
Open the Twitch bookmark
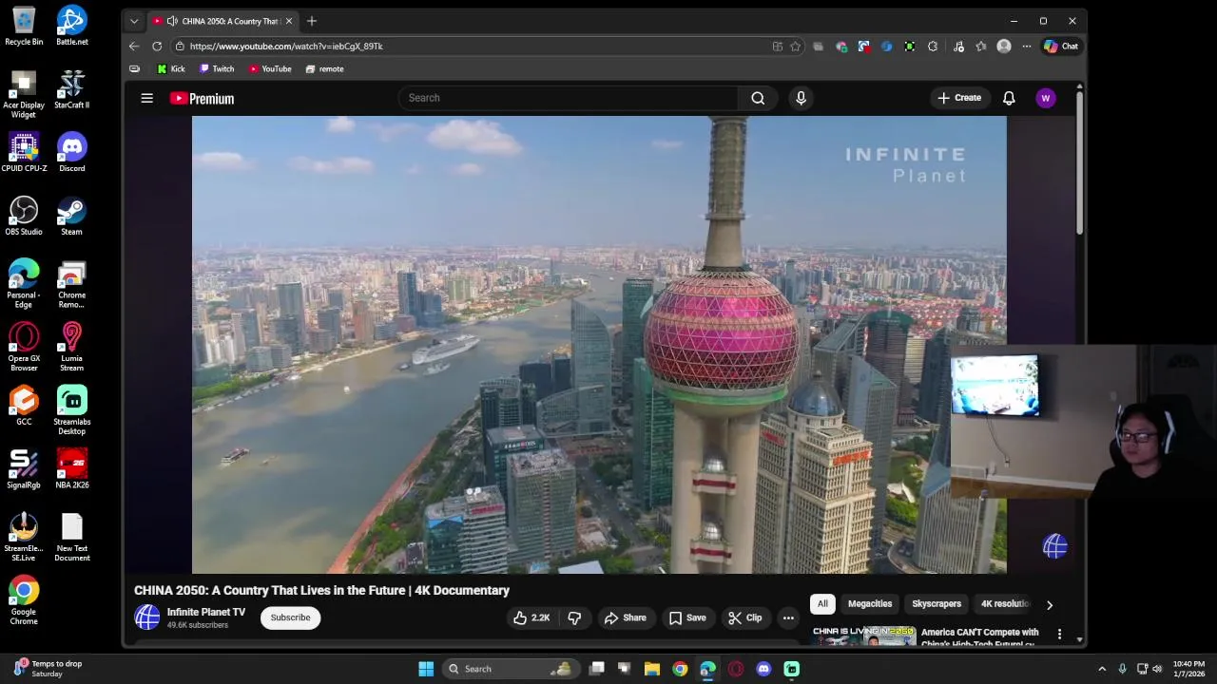pos(217,69)
